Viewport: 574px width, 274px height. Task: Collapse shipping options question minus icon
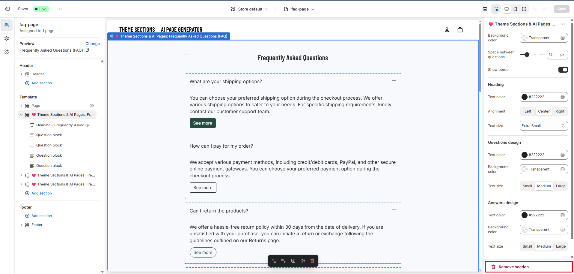click(x=394, y=80)
